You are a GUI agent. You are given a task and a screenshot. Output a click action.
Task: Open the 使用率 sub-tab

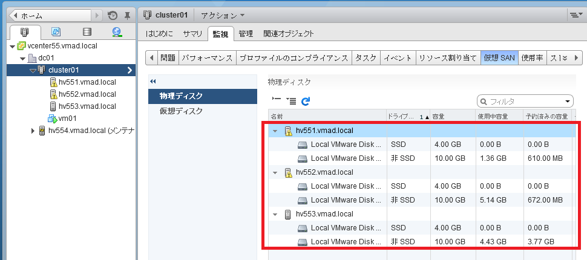533,58
